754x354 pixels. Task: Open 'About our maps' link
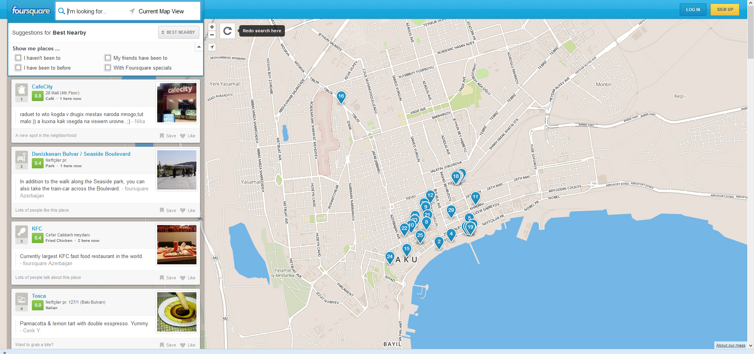pos(730,345)
